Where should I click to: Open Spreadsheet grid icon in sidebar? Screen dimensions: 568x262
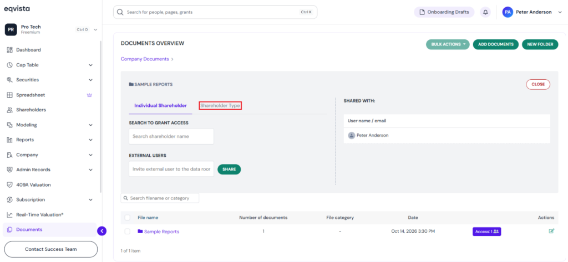pos(10,95)
